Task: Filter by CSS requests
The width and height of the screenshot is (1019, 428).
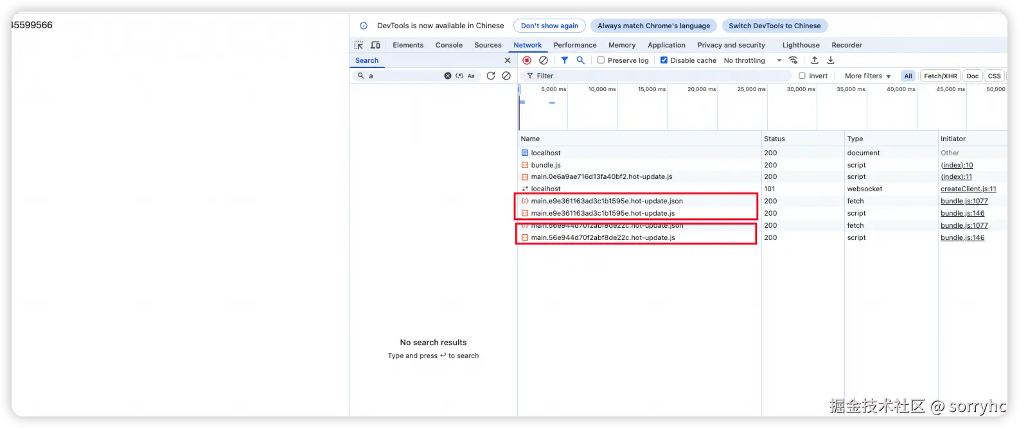Action: click(994, 76)
